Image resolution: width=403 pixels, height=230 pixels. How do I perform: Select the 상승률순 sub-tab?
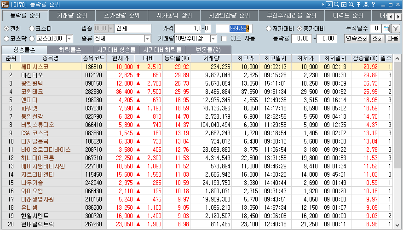coord(24,50)
